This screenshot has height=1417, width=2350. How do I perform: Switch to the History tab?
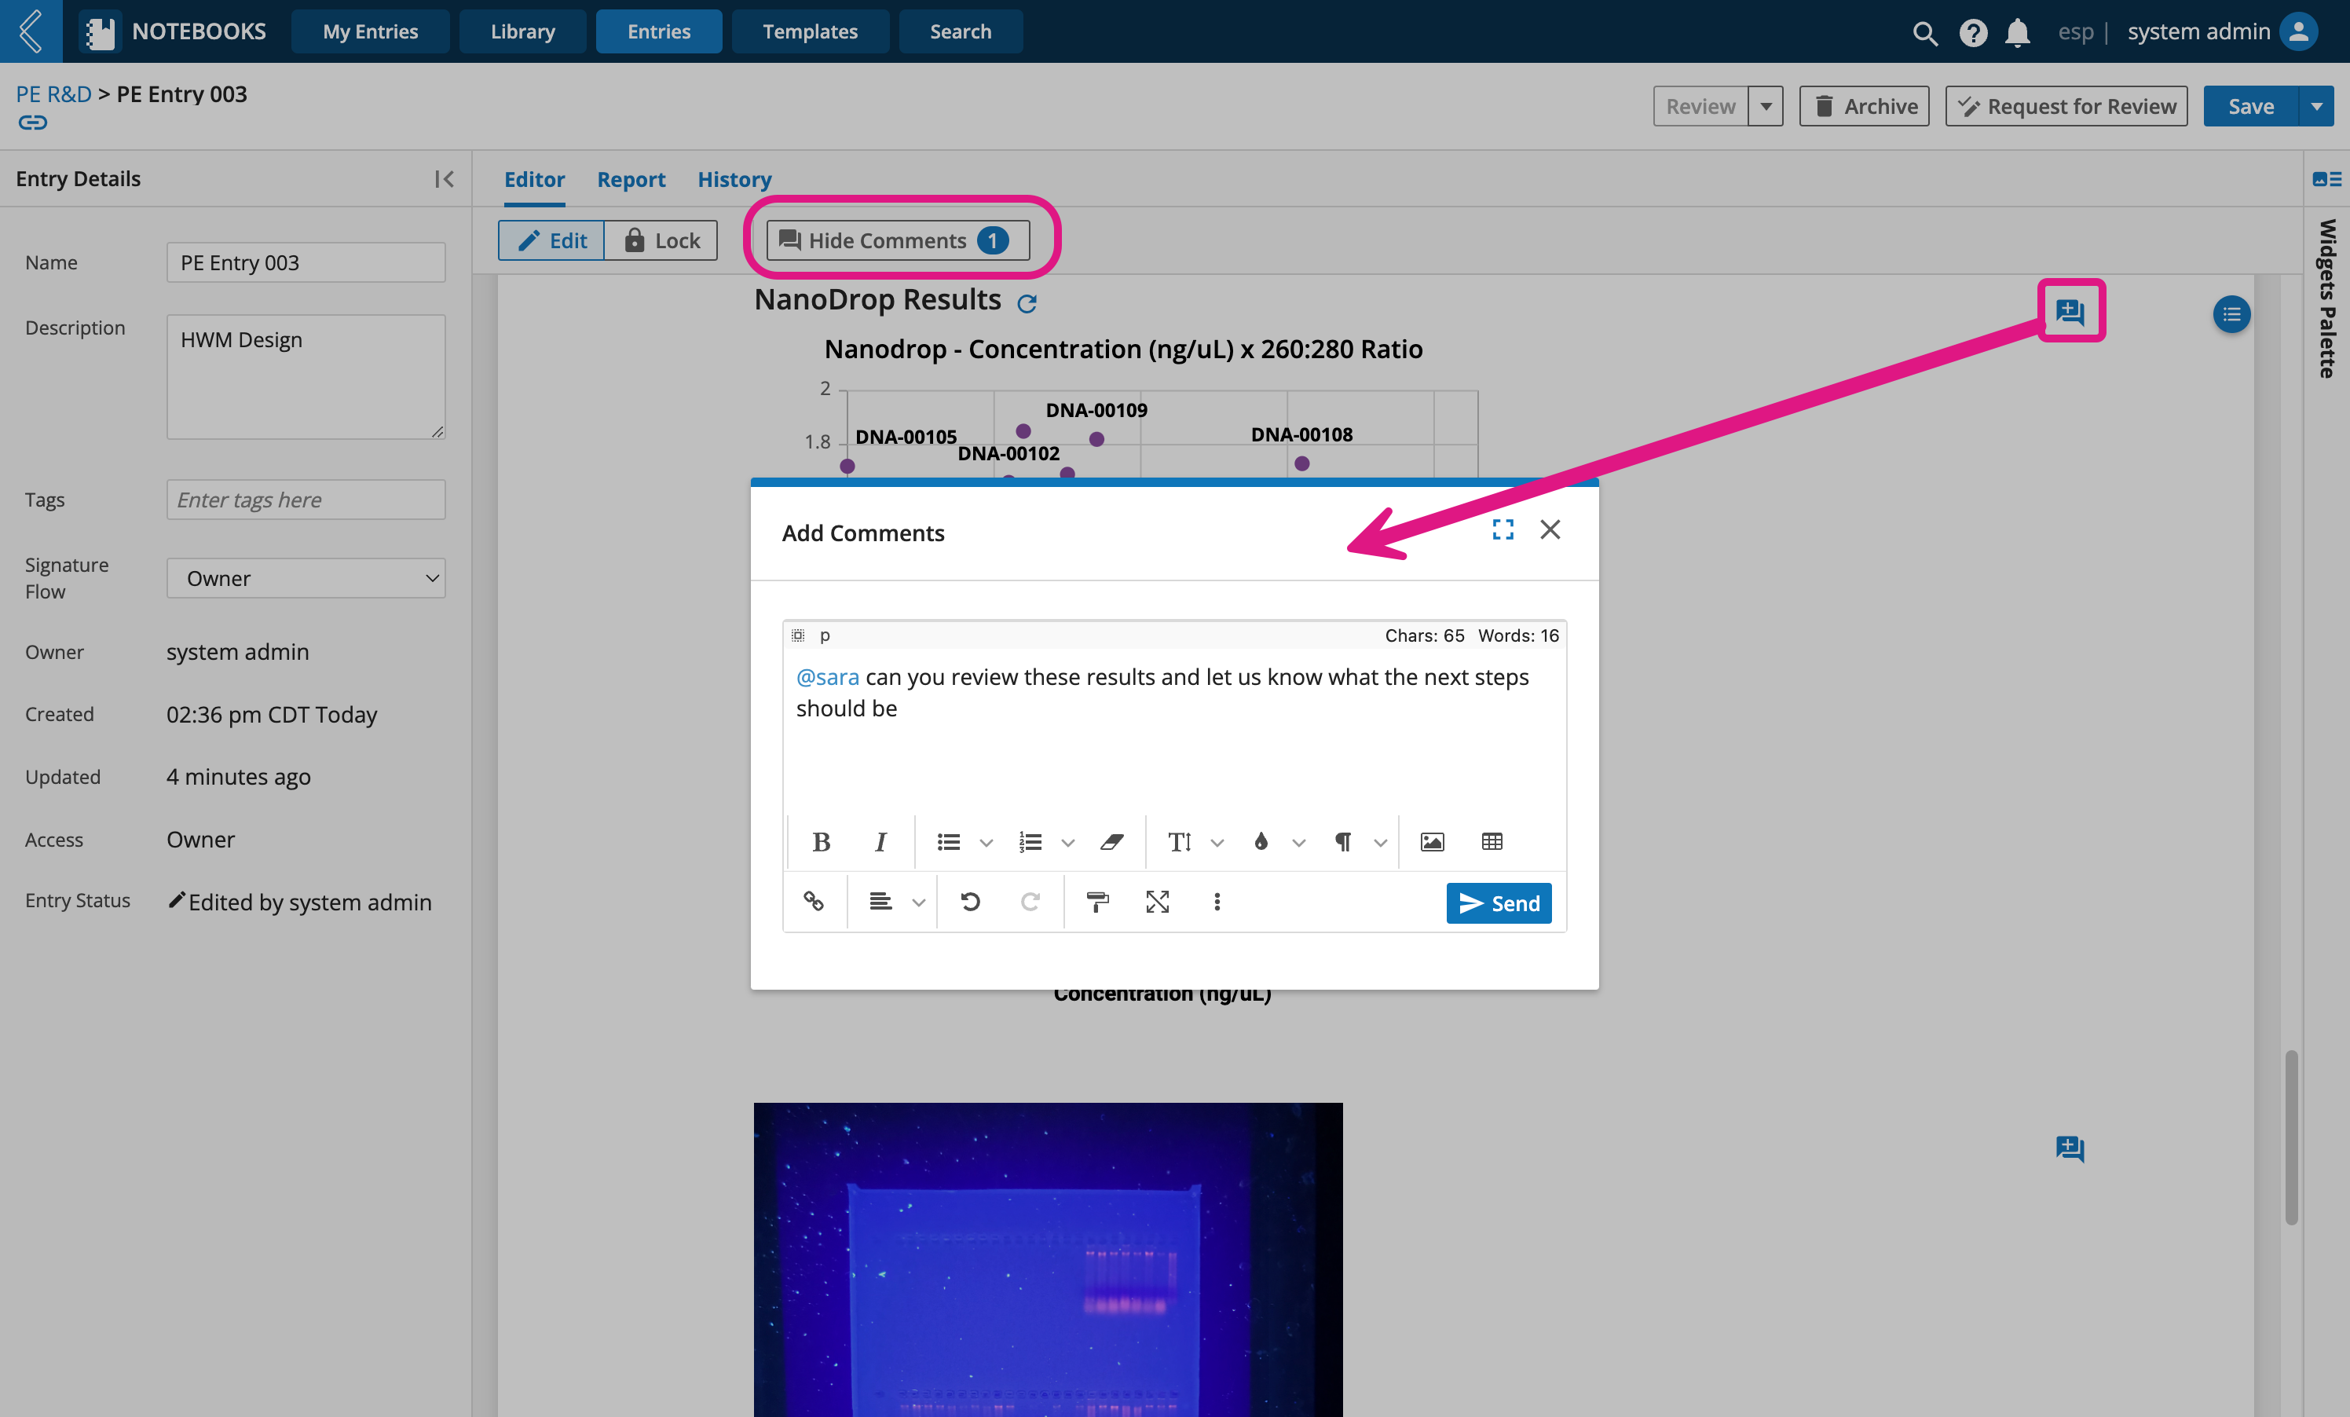[734, 179]
